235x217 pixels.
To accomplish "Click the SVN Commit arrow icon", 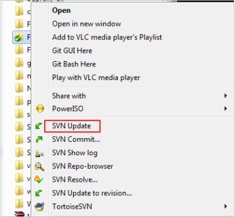I will [39, 139].
